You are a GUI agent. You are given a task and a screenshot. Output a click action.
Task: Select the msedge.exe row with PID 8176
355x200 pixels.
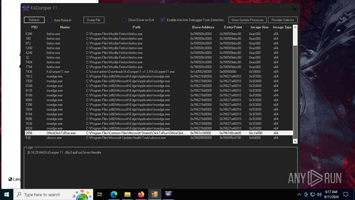[x=159, y=91]
